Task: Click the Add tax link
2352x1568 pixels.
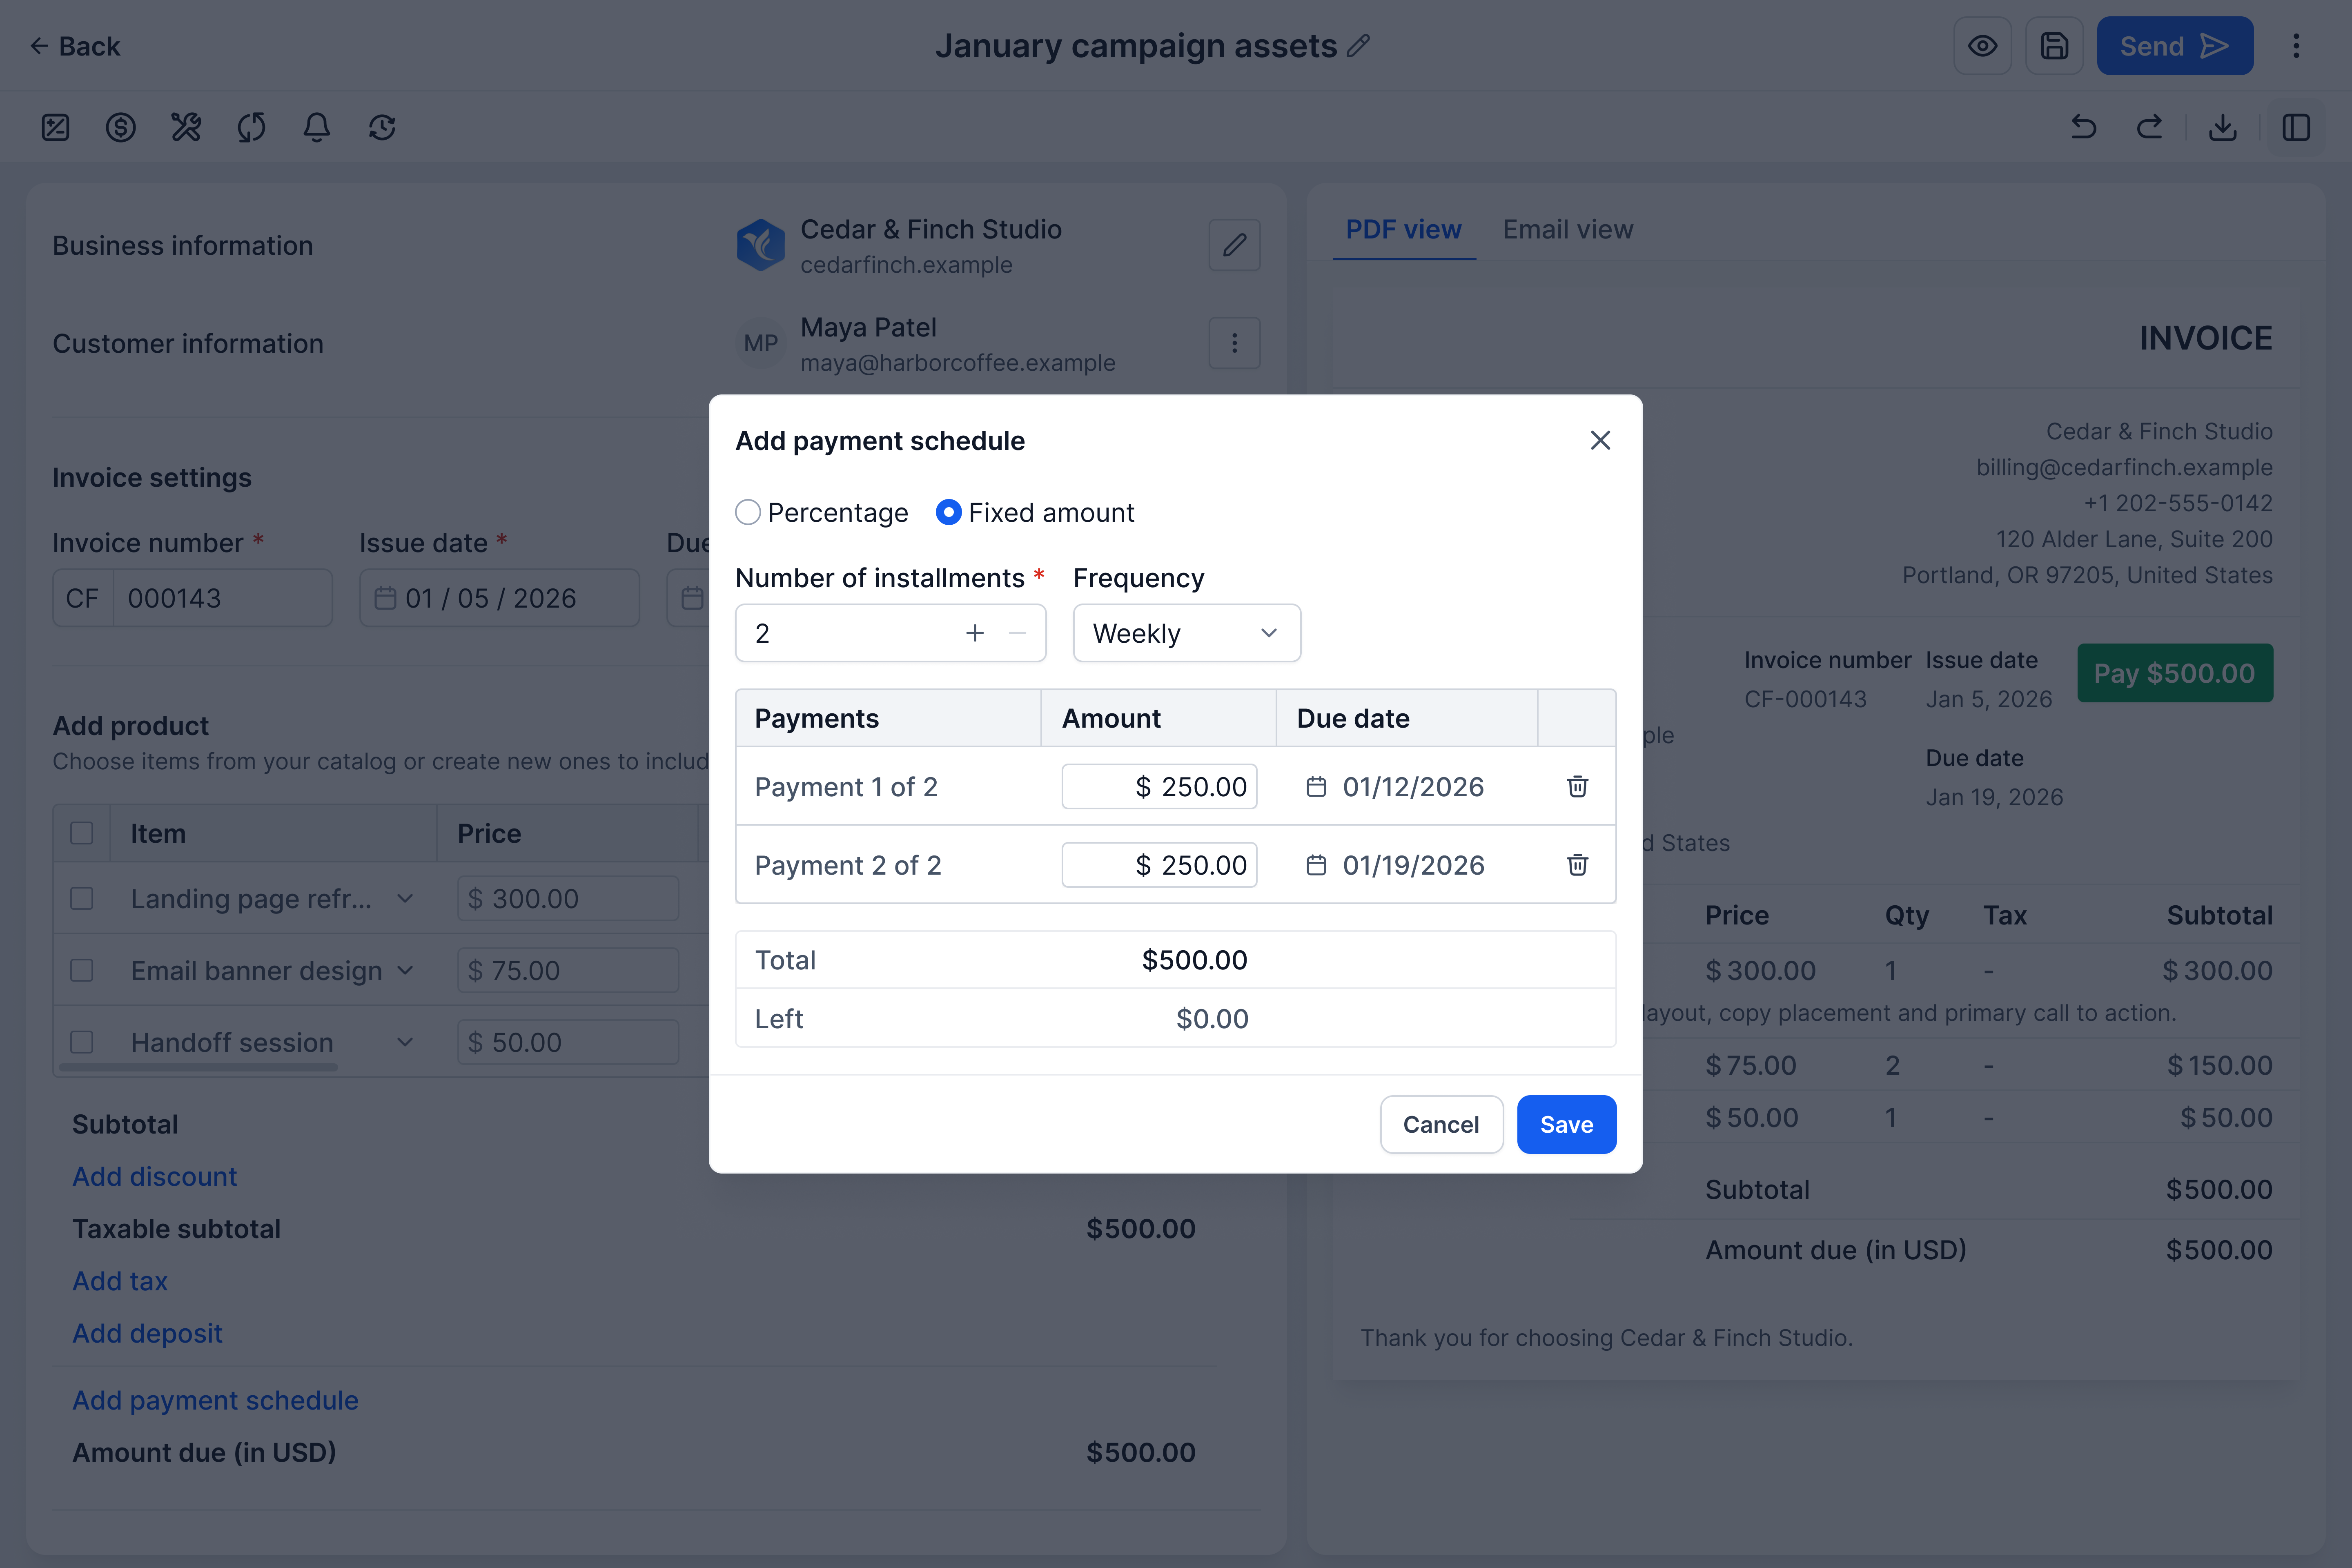Action: tap(120, 1281)
